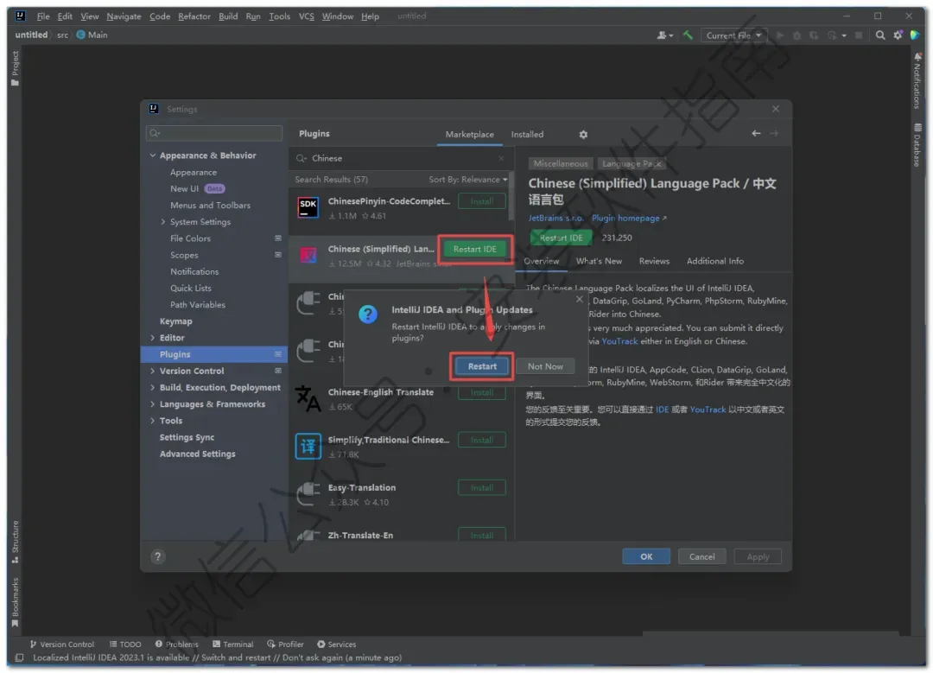Screen dimensions: 933x673
Task: Click Restart IDE in plugin details pane
Action: pyautogui.click(x=562, y=238)
